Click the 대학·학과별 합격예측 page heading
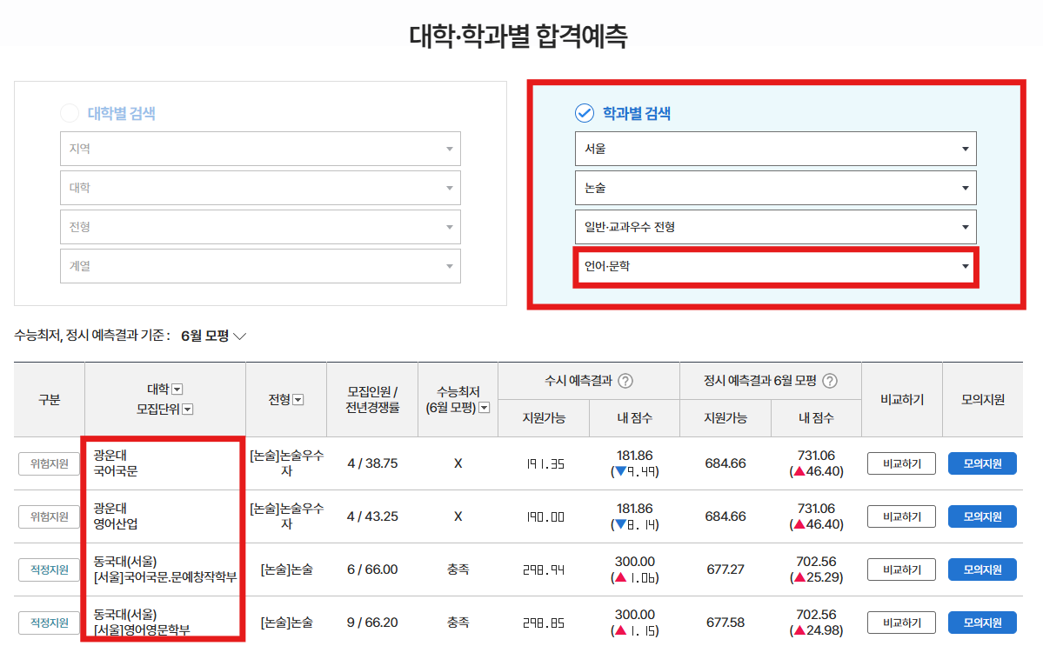Viewport: 1043px width, 646px height. (518, 36)
